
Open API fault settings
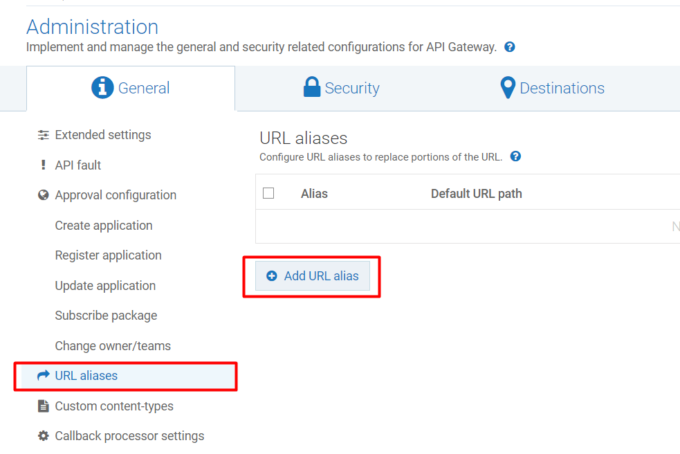78,165
